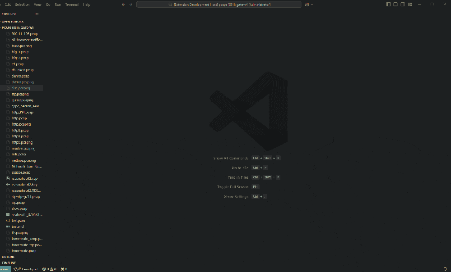
Task: Open the Selection menu
Action: [x=22, y=5]
